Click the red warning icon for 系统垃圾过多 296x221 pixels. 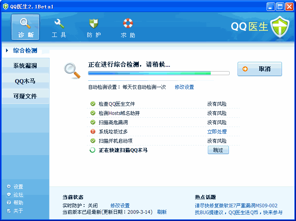point(93,131)
